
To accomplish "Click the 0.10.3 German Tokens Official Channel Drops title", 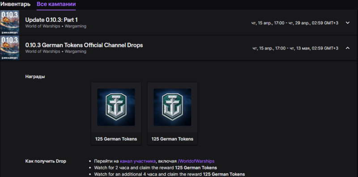I will pyautogui.click(x=84, y=45).
